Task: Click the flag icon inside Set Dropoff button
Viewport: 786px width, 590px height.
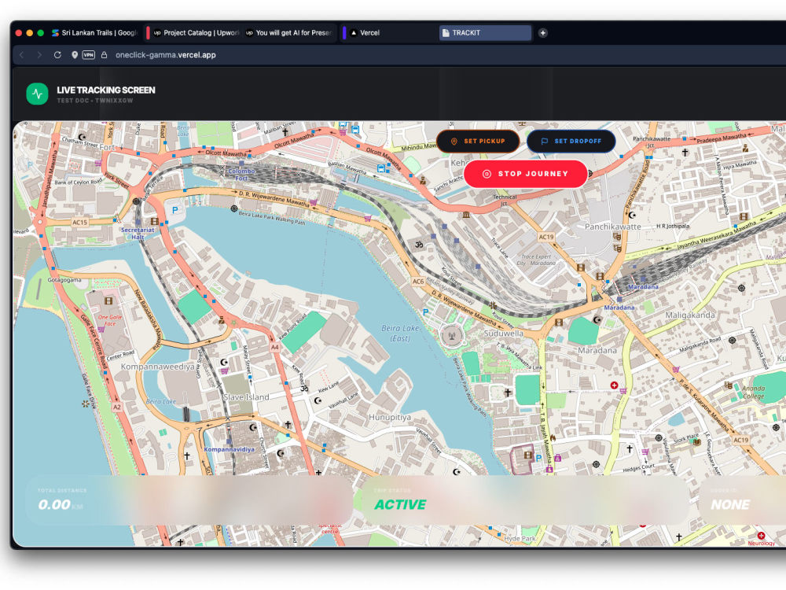Action: 545,142
